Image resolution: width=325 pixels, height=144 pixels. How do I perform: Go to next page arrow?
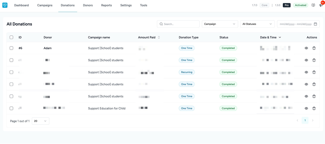coord(313,120)
